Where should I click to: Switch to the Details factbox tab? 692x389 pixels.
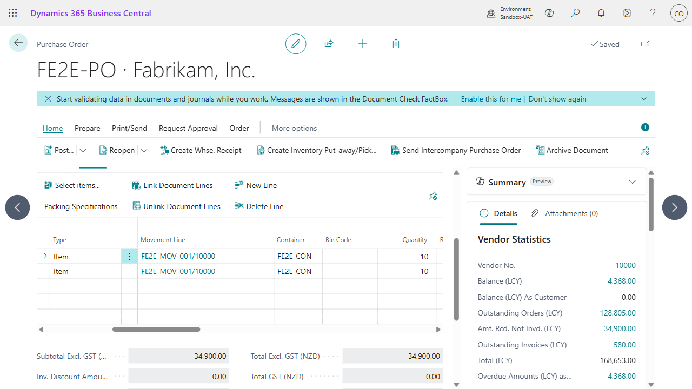(x=498, y=213)
